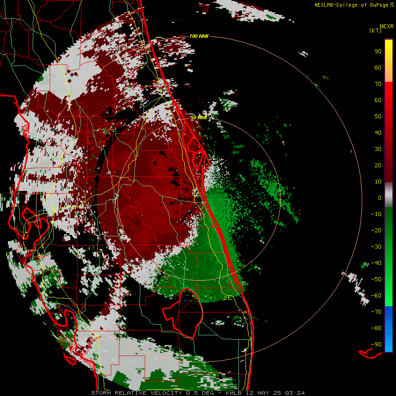Click the -40 value on velocity scale

point(376,263)
